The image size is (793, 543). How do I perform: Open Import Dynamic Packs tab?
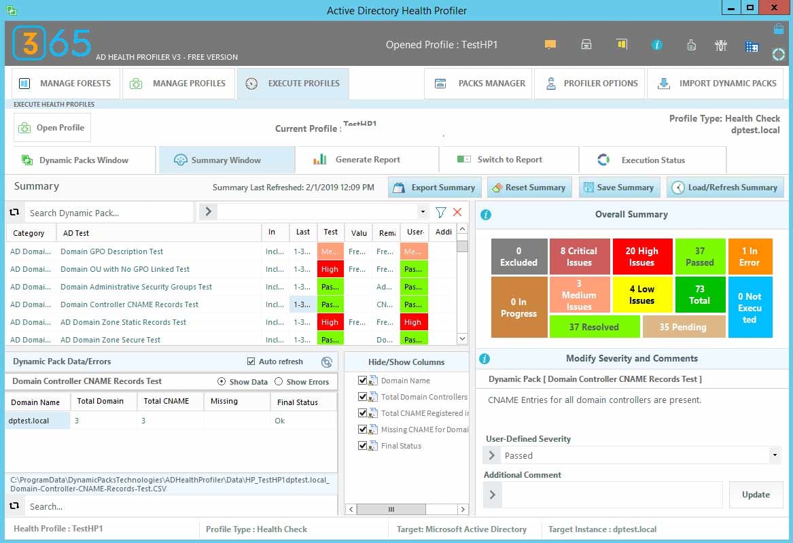tap(715, 84)
